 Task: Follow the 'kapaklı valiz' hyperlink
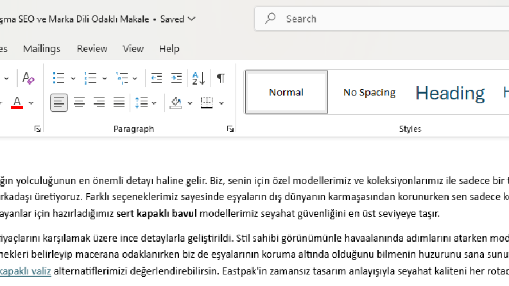click(26, 271)
